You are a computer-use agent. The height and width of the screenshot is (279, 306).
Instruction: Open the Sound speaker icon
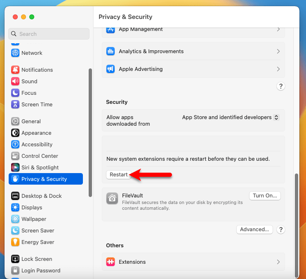pyautogui.click(x=15, y=81)
